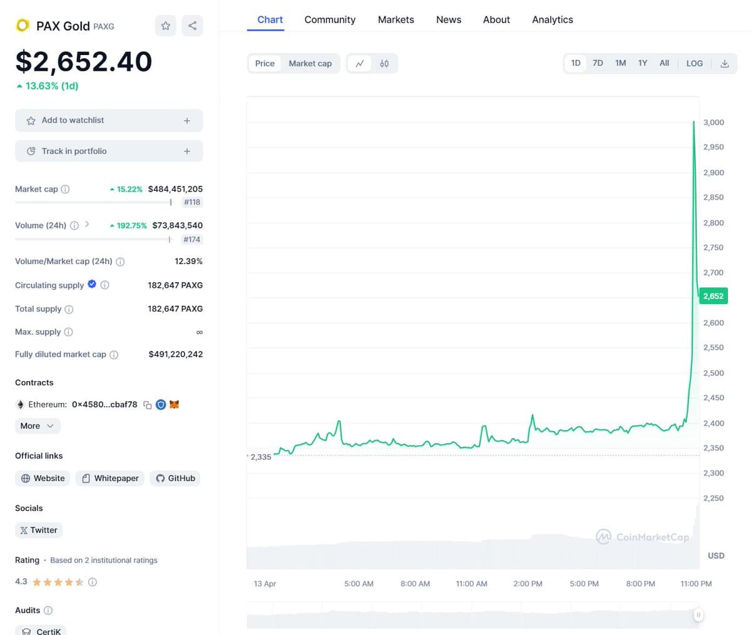Click the Ethereum logo in Contracts
Viewport: 751px width, 635px height.
coord(20,405)
